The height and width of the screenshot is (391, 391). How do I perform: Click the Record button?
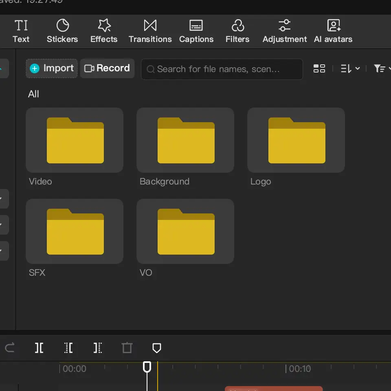click(x=107, y=68)
